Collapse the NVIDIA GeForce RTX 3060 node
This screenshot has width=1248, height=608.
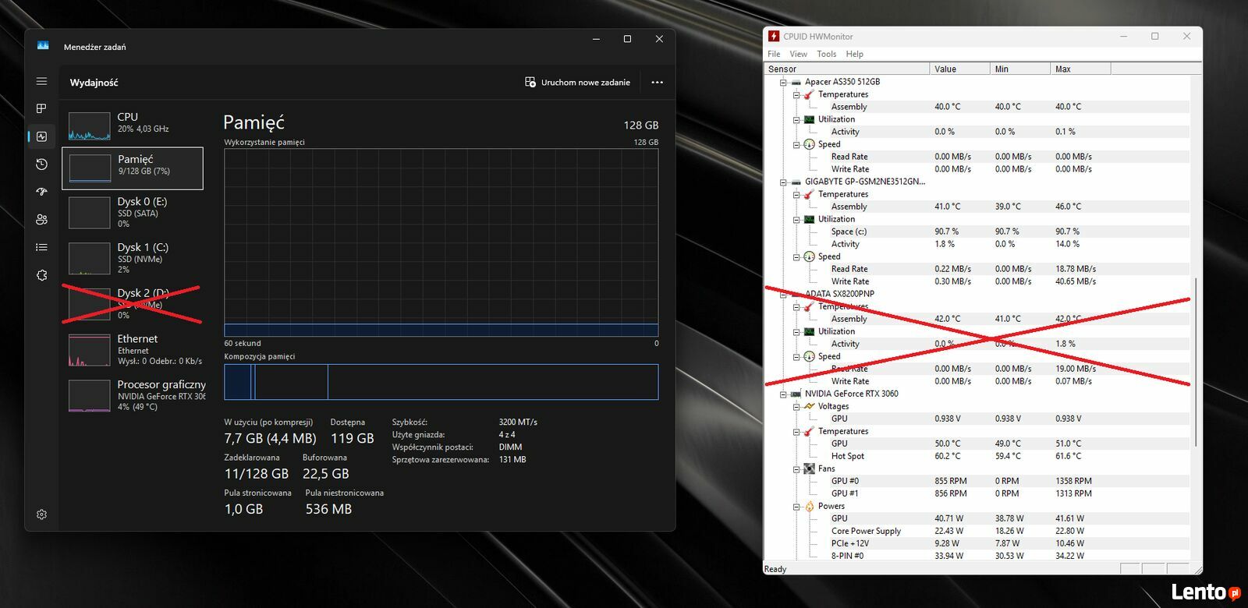(783, 394)
